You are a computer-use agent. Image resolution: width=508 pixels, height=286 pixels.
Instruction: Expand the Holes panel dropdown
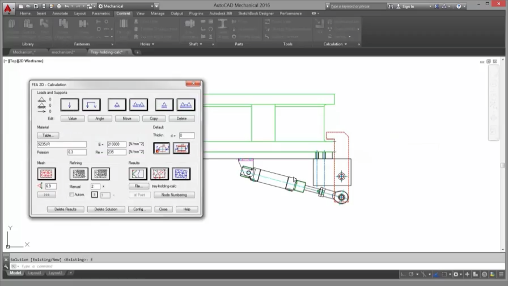[153, 44]
